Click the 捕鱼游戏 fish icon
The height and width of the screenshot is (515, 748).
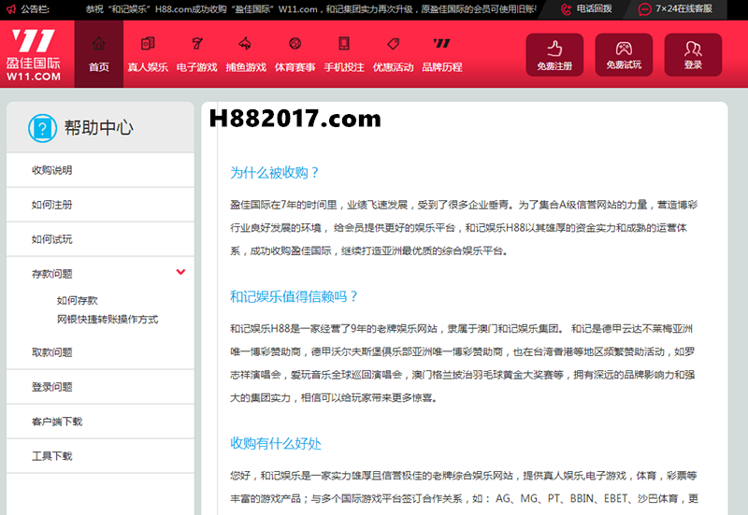246,44
